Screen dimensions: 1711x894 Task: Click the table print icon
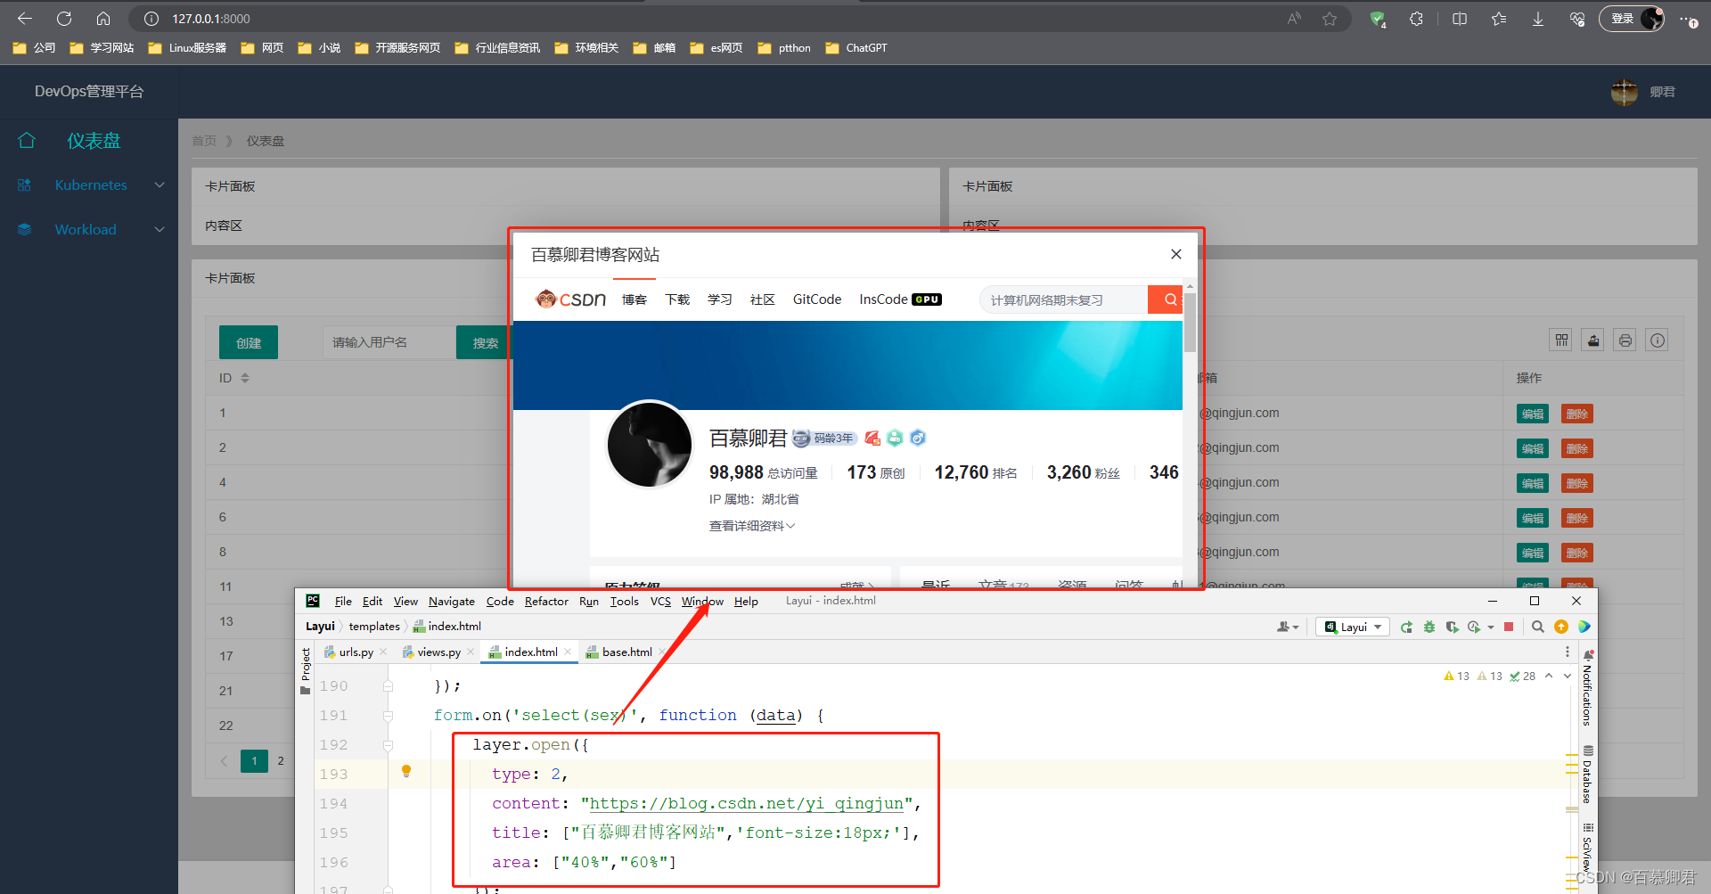[1625, 340]
